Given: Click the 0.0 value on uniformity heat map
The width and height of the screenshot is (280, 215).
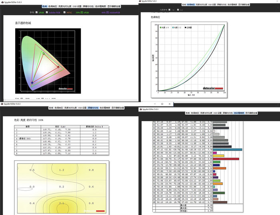Looking at the screenshot, I should pyautogui.click(x=32, y=187).
